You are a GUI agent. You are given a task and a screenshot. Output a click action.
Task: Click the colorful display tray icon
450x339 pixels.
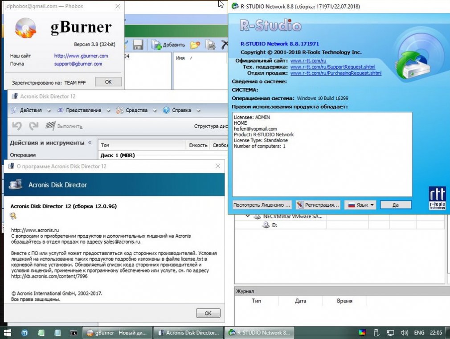362,333
